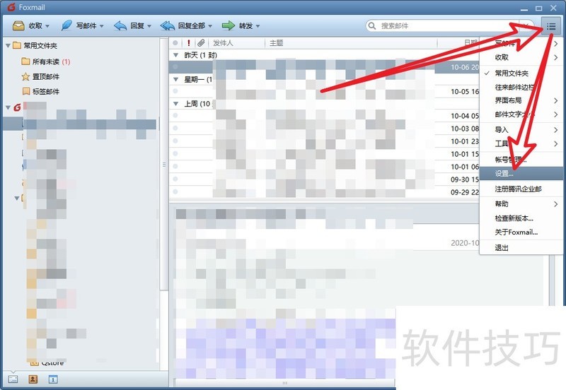
Task: Toggle read-status dot on the 10-04 05 row
Action: pos(175,116)
